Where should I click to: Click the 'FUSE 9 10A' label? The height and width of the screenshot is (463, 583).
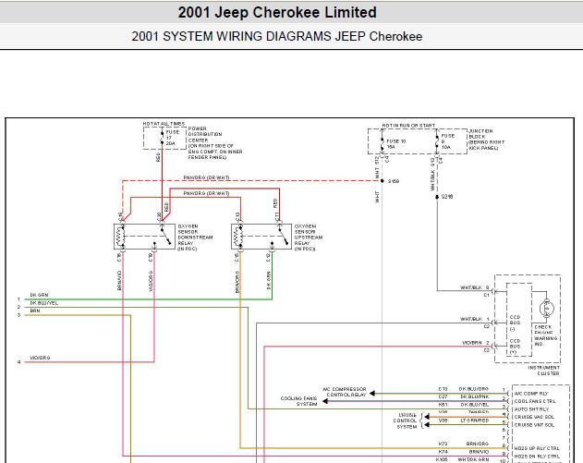point(447,141)
